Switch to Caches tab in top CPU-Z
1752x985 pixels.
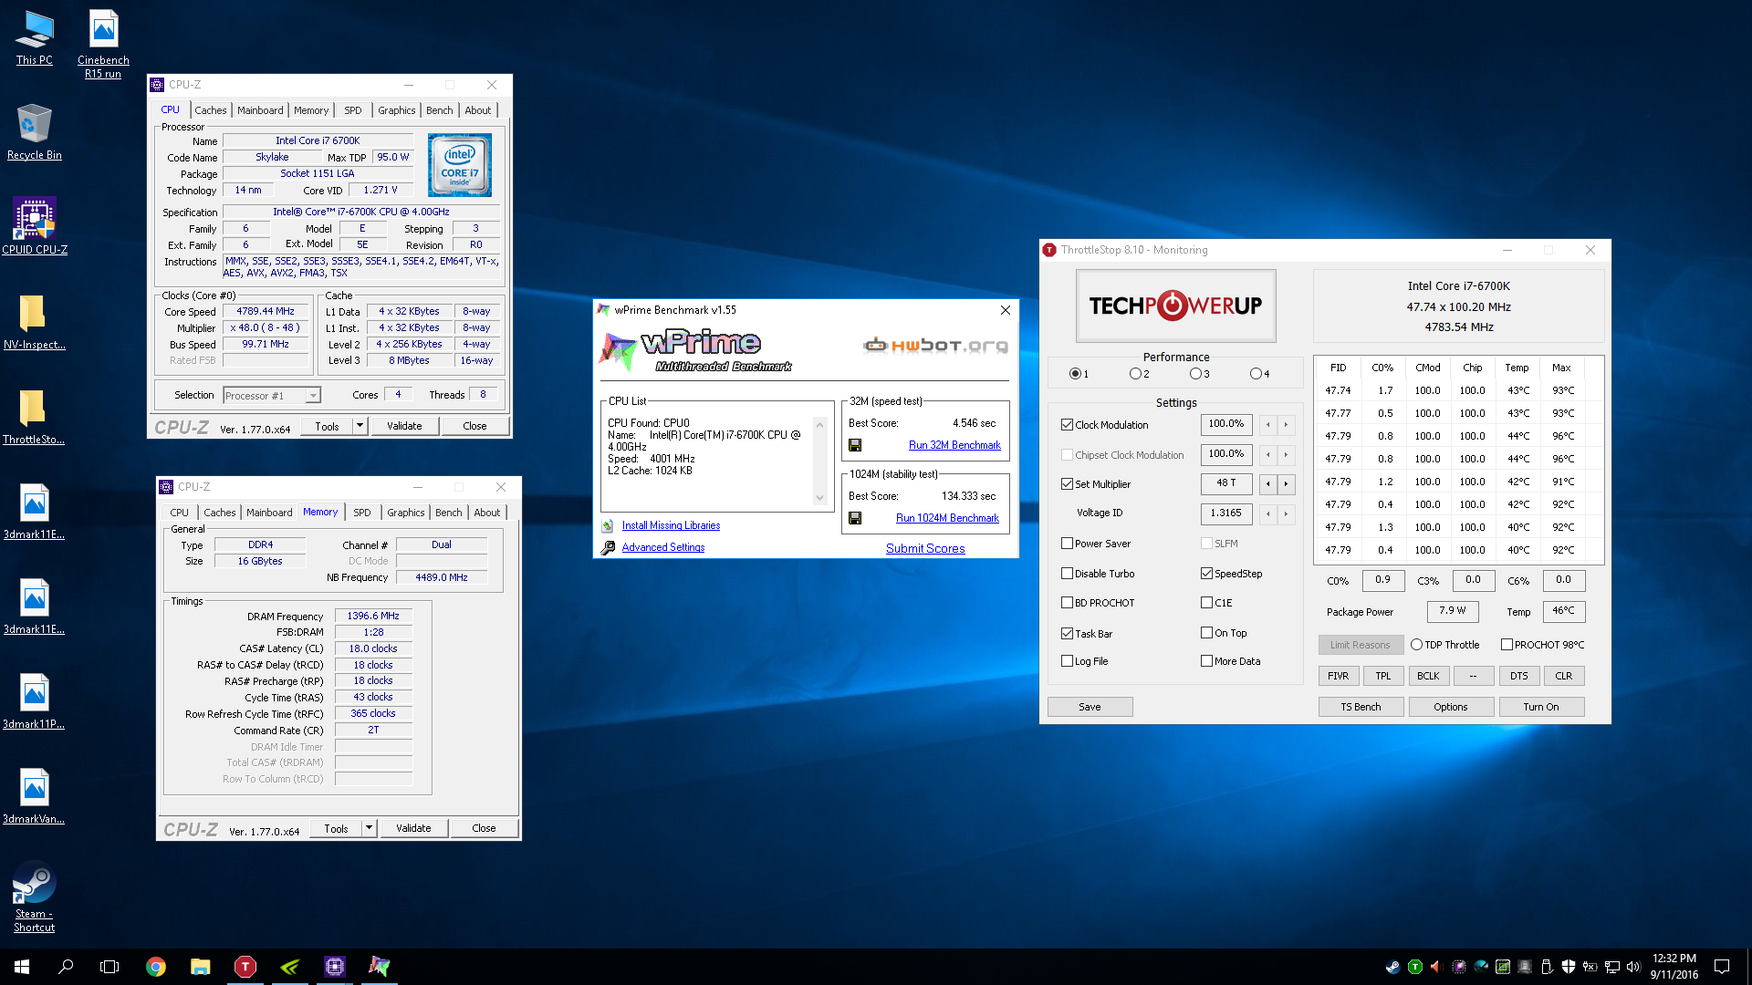pos(210,110)
